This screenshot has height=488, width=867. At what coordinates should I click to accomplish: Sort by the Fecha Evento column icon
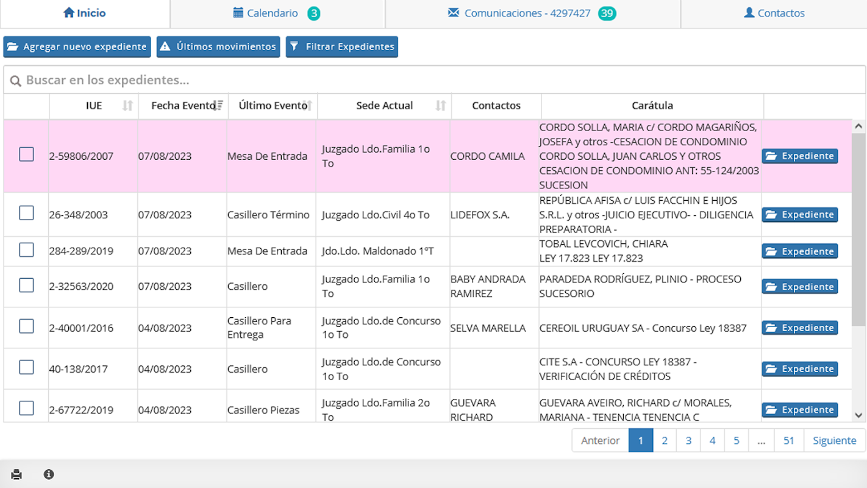[219, 106]
